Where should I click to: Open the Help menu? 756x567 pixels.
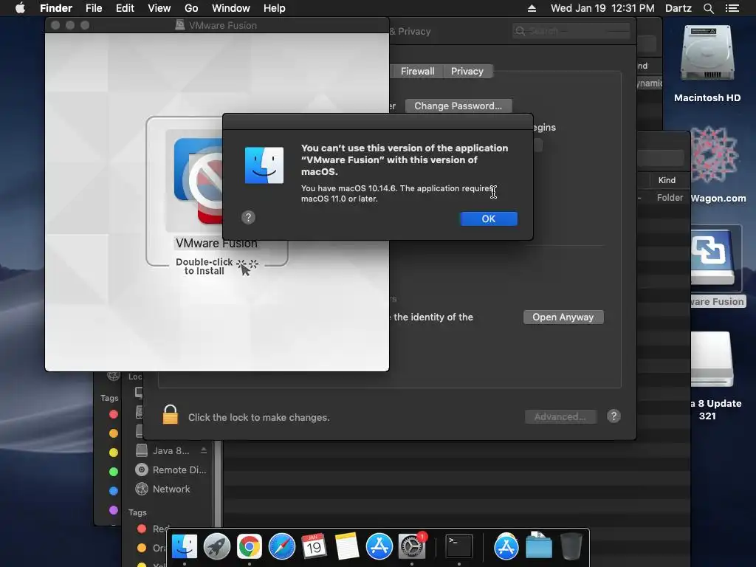coord(275,8)
